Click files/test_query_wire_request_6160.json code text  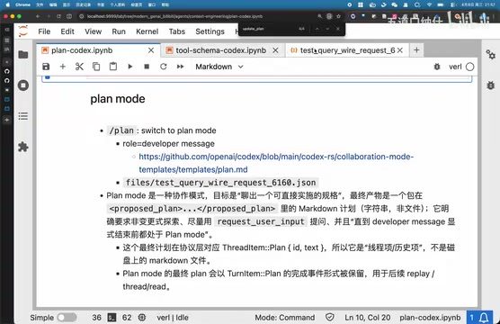point(220,183)
